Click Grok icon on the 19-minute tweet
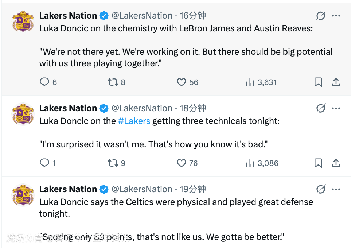The height and width of the screenshot is (248, 355). coord(321,189)
